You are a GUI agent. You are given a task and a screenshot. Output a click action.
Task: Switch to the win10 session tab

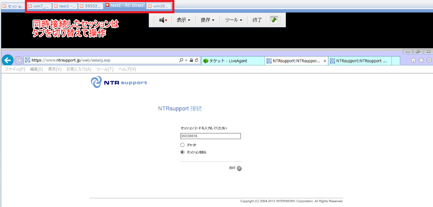click(x=159, y=6)
